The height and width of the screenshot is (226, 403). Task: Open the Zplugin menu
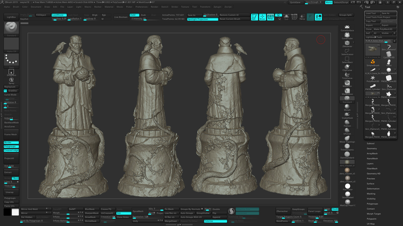coord(217,7)
